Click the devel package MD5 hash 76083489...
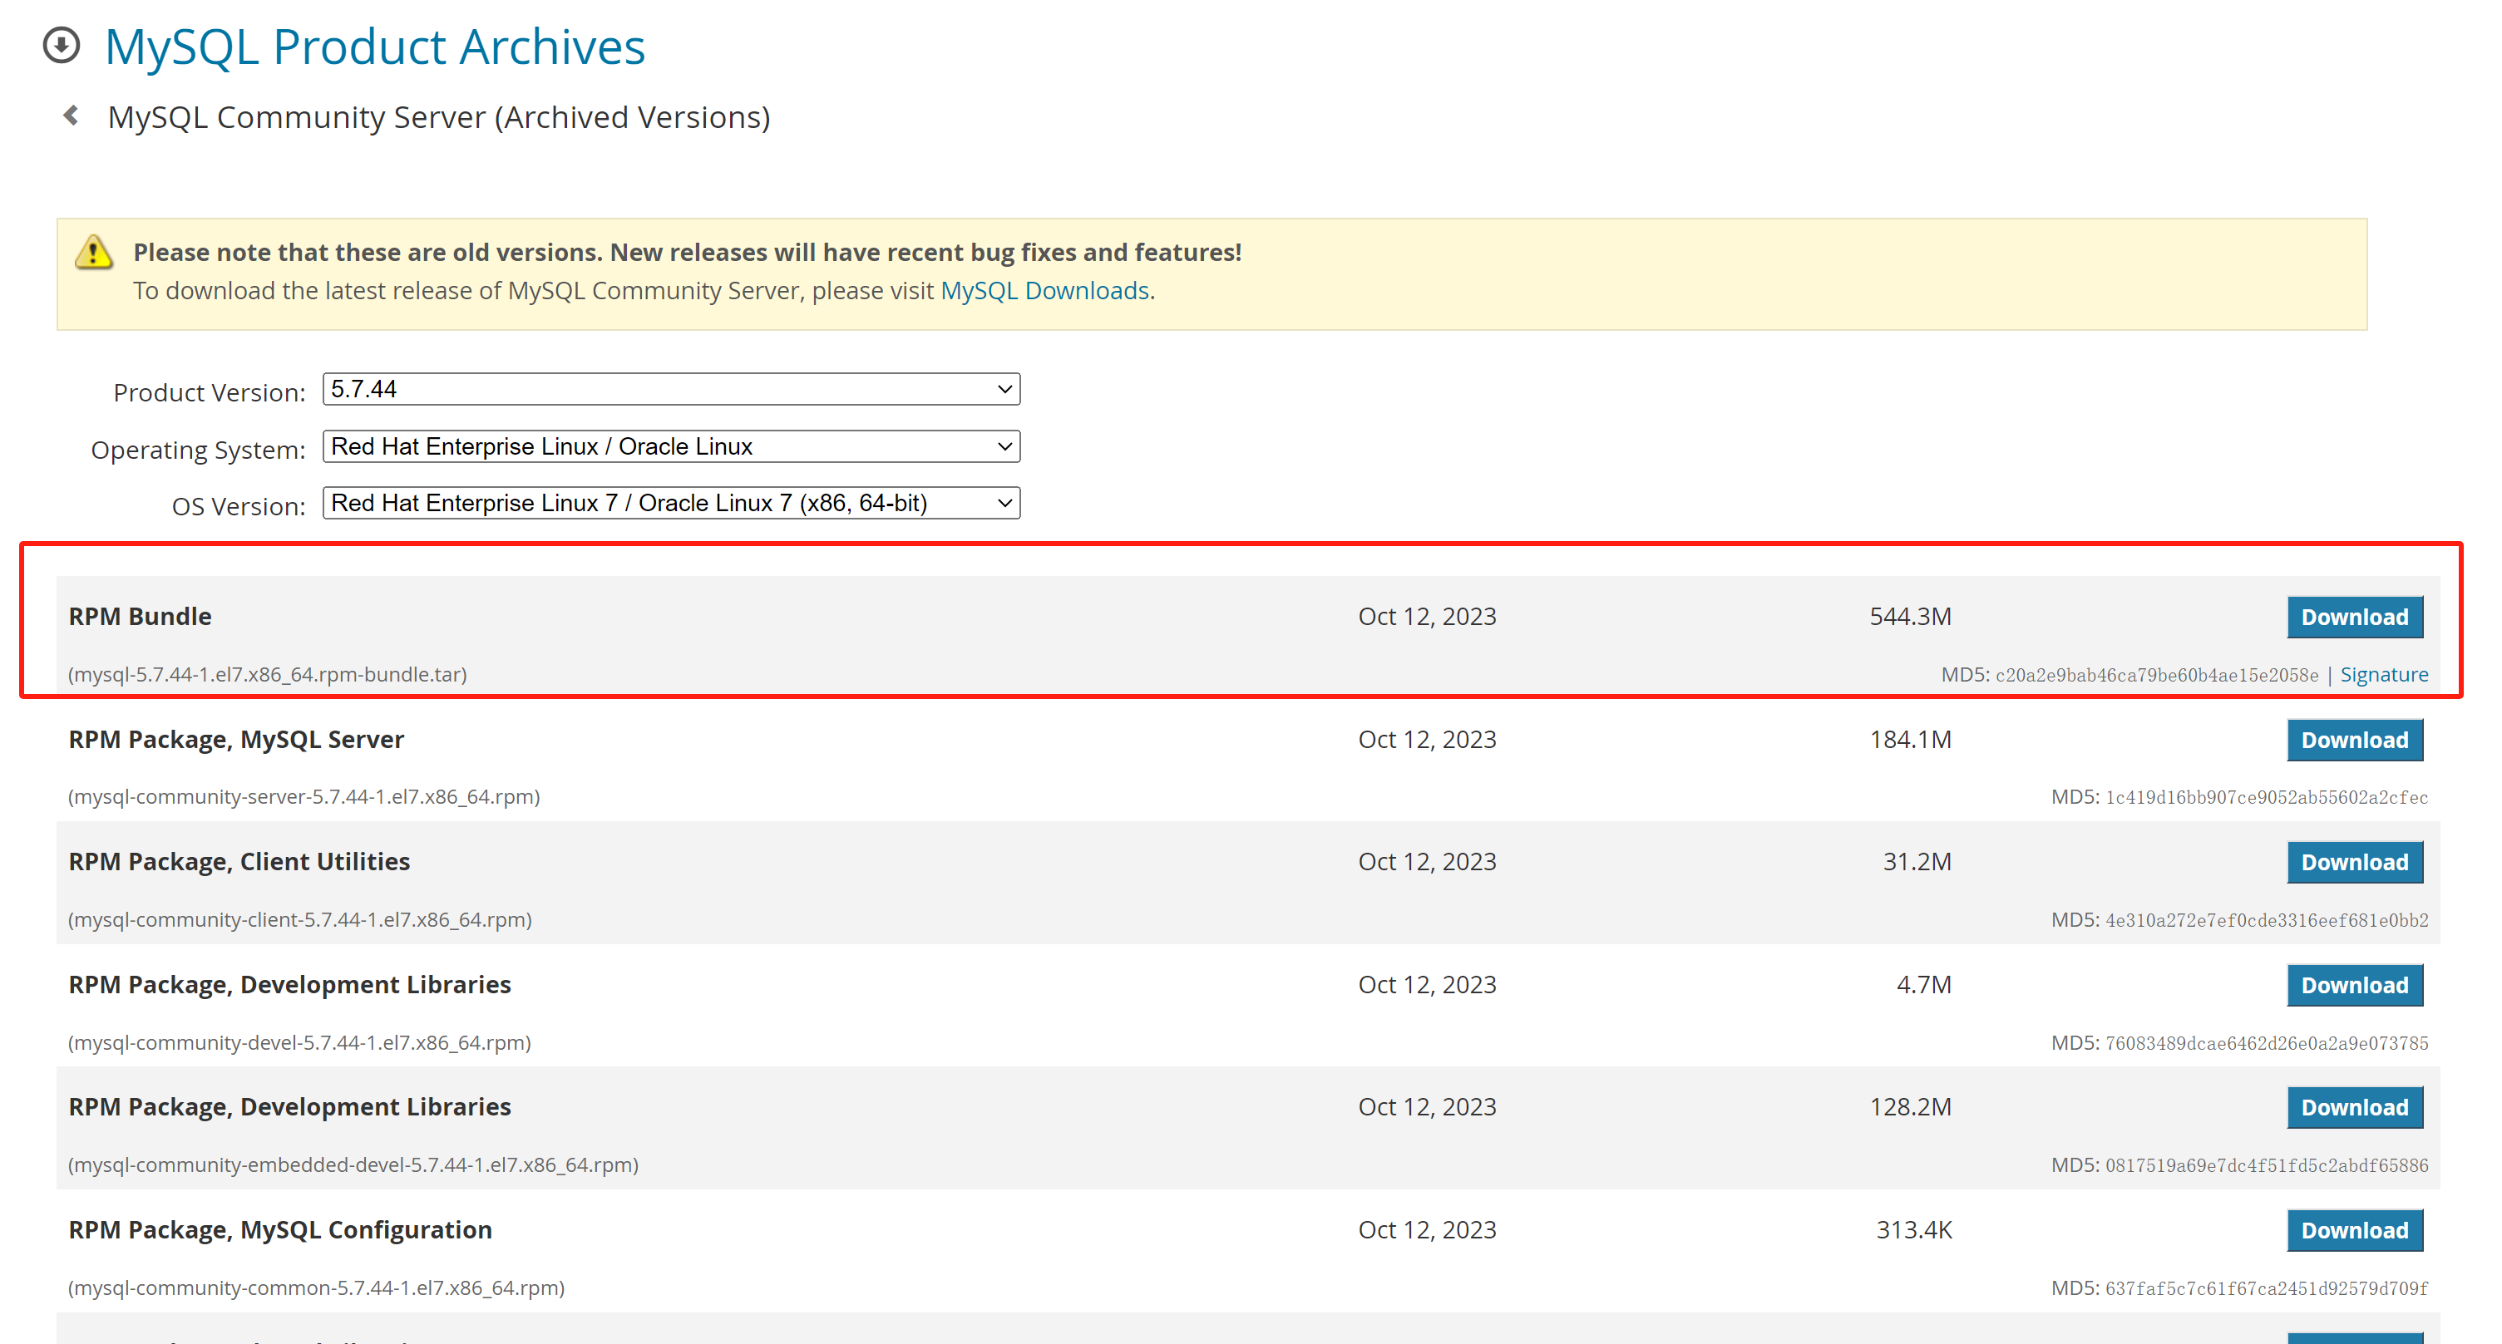This screenshot has height=1344, width=2502. 2266,1043
